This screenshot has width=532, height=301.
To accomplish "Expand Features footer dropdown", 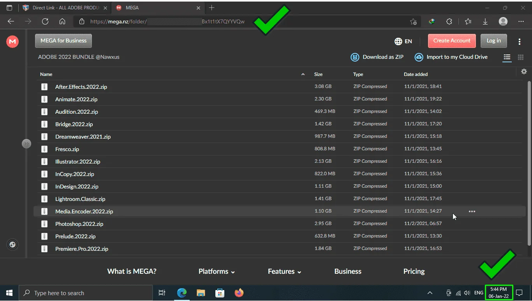I will (x=285, y=271).
